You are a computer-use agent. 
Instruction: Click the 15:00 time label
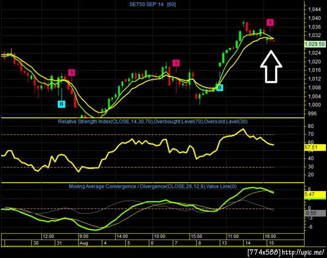196,237
